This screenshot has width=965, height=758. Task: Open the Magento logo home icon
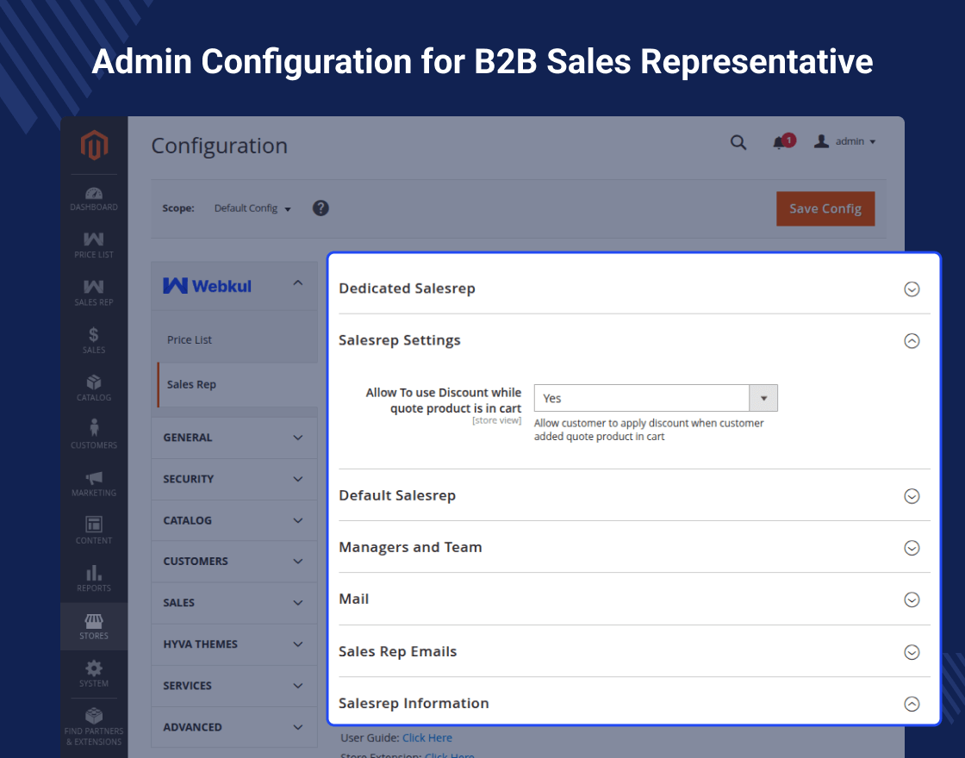(94, 146)
